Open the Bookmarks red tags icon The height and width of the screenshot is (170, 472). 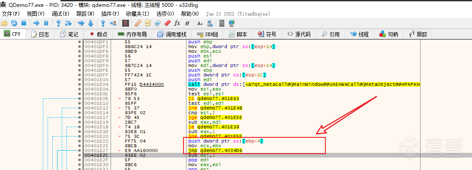[x=168, y=23]
